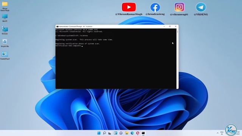Close the Administrator Command Prompt window
242x136 pixels.
point(175,26)
